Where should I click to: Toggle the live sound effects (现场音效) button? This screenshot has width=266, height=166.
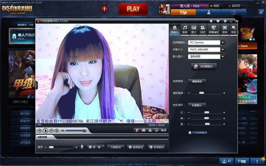156,147
